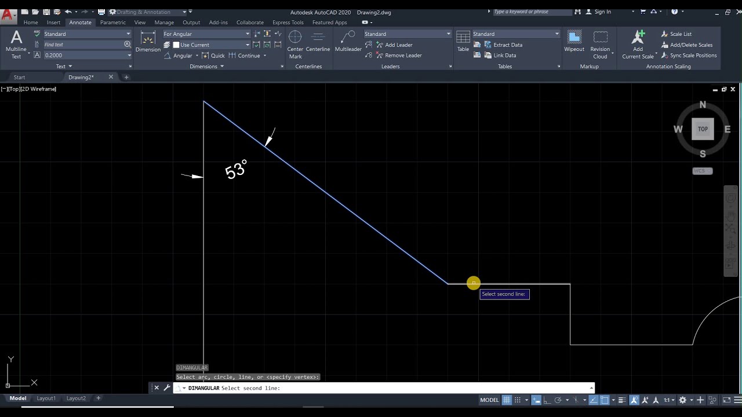Image resolution: width=742 pixels, height=417 pixels.
Task: Choose the Multileader tool
Action: (x=348, y=42)
